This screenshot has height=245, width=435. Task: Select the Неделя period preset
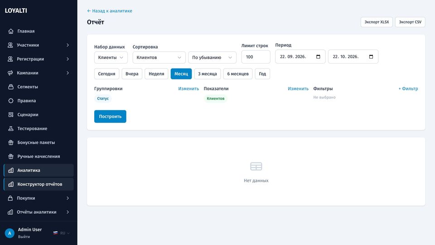coord(156,74)
